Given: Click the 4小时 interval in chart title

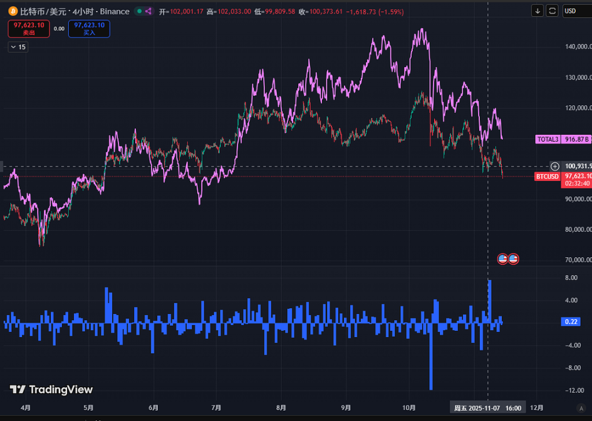Looking at the screenshot, I should 83,11.
